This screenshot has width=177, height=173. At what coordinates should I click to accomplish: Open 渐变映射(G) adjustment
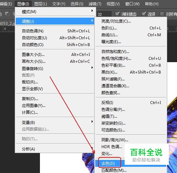pos(131,123)
